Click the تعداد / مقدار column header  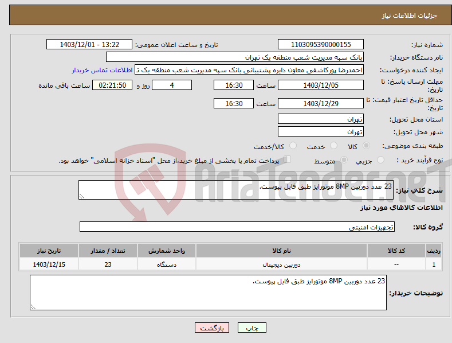108,251
